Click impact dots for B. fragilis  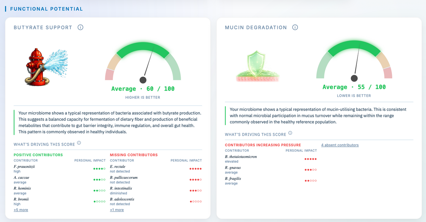pos(311,181)
